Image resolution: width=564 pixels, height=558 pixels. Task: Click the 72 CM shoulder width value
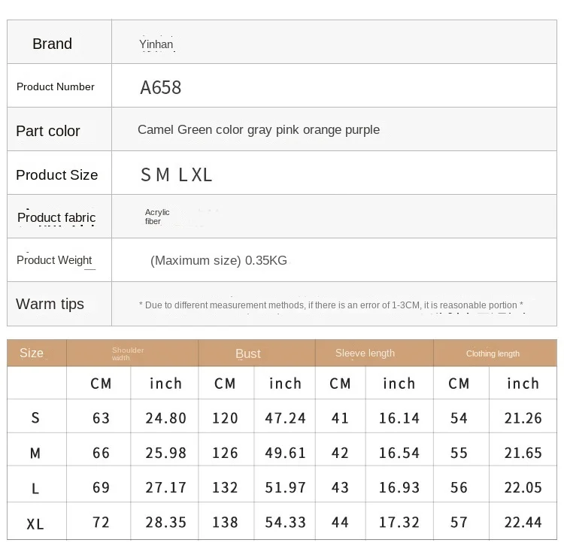click(101, 523)
